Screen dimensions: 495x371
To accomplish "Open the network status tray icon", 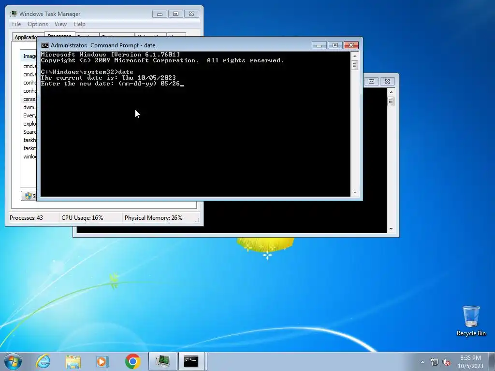I will pos(435,362).
